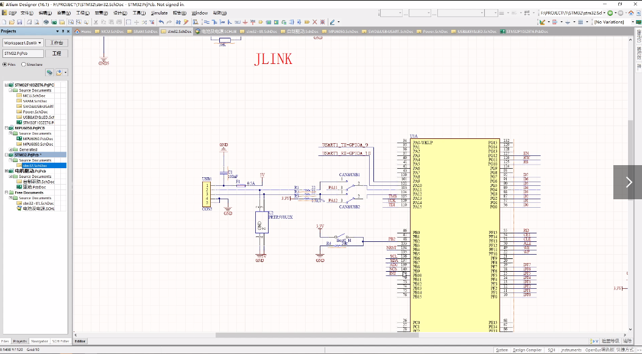Collapse the Free Documents node

click(6, 193)
